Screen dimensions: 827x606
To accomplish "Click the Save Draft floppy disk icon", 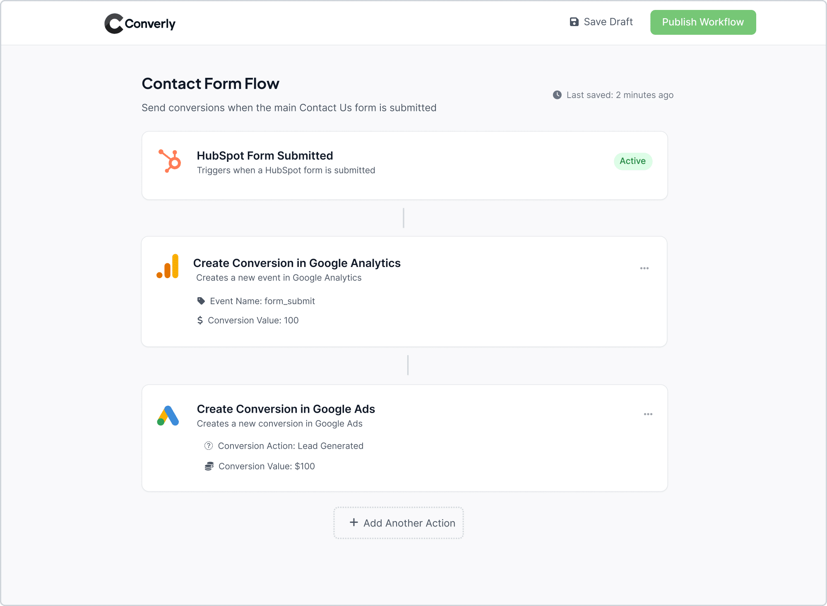I will point(574,22).
